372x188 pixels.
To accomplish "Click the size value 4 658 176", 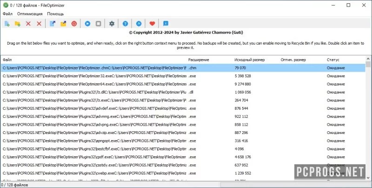I will tap(243, 157).
